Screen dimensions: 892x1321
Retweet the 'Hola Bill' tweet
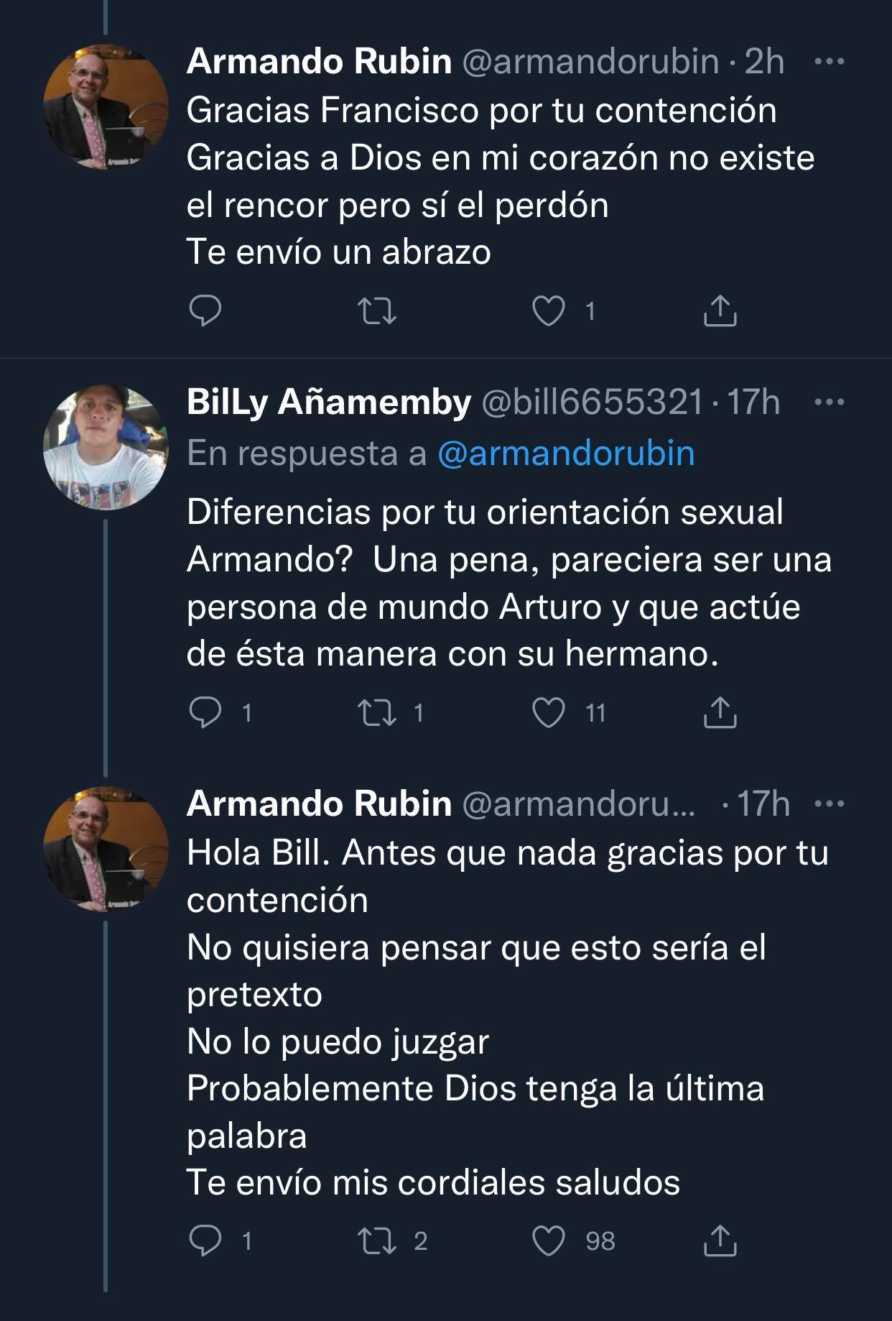pyautogui.click(x=377, y=1241)
